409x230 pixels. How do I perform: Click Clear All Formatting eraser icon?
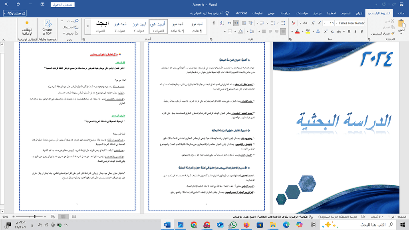coord(294,23)
